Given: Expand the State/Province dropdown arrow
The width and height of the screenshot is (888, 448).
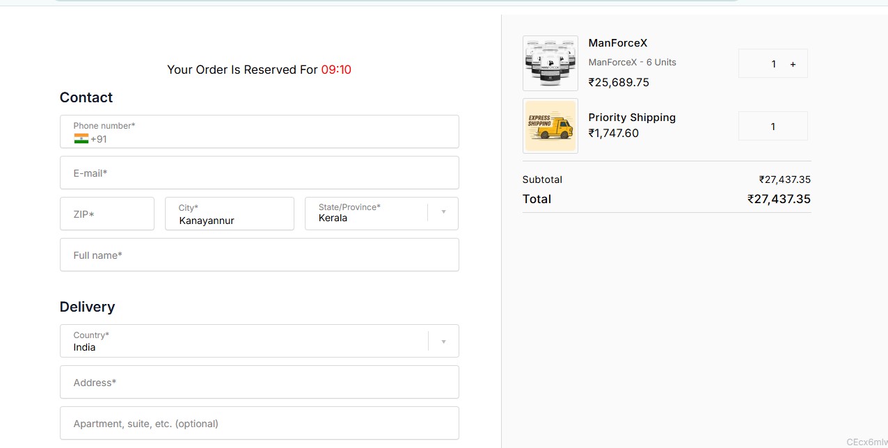Looking at the screenshot, I should tap(443, 212).
